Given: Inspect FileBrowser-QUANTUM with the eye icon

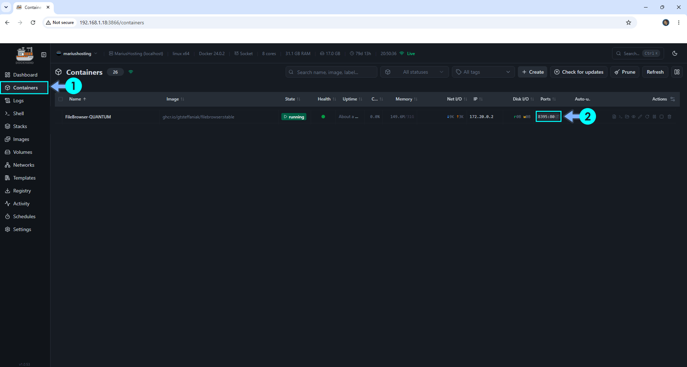Looking at the screenshot, I should pos(634,117).
